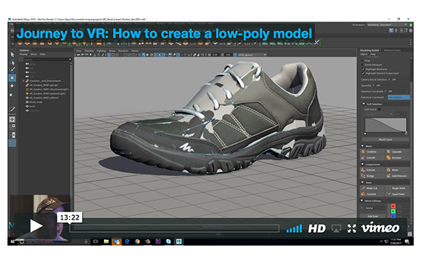
Task: Open the Outliner Help menu
Action: 42,55
